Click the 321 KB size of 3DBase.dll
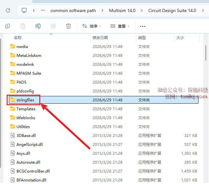The width and height of the screenshot is (209, 184). coord(191,135)
